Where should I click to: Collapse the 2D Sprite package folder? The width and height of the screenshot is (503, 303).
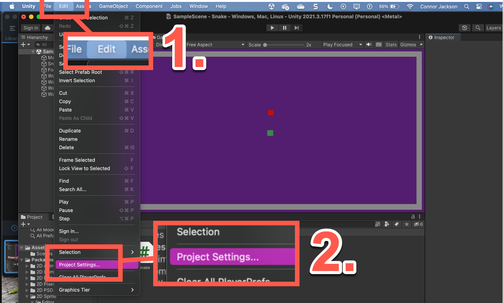click(27, 296)
